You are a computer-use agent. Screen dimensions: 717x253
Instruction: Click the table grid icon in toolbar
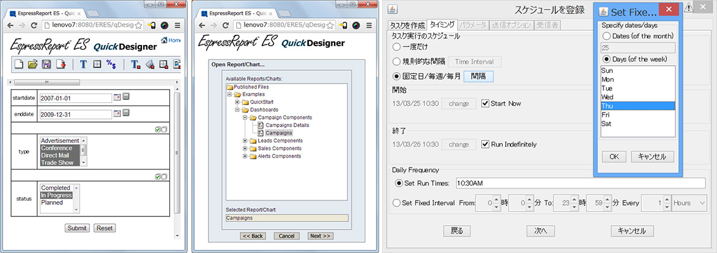click(x=97, y=65)
